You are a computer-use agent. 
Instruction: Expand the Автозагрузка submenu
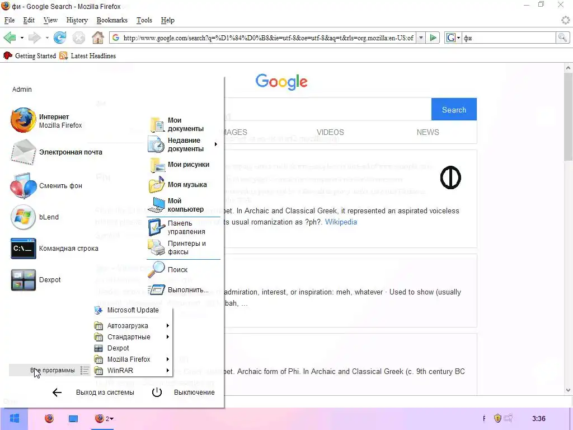tap(132, 325)
